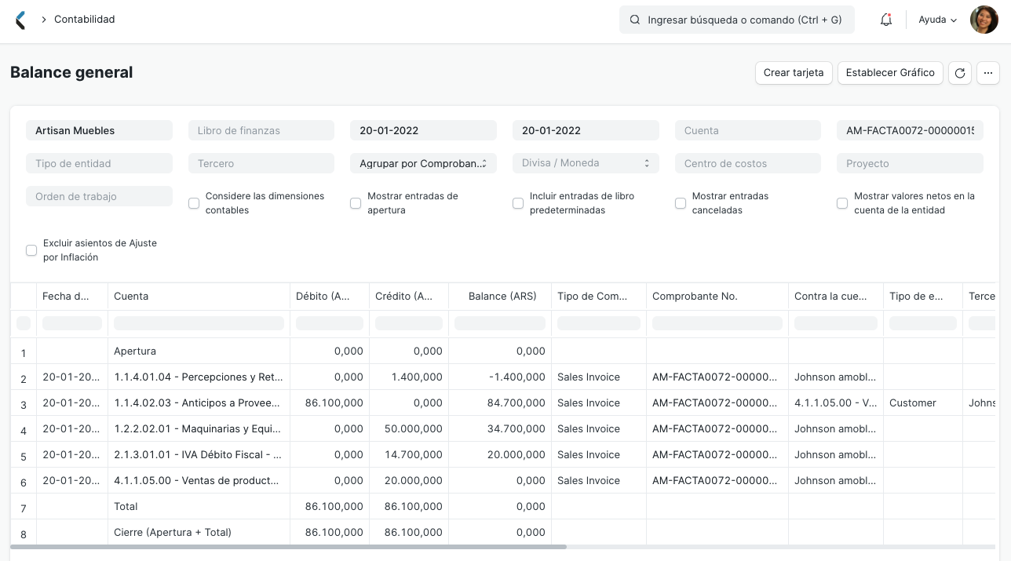1011x561 pixels.
Task: Select Contabilidad in the breadcrumb
Action: 84,20
